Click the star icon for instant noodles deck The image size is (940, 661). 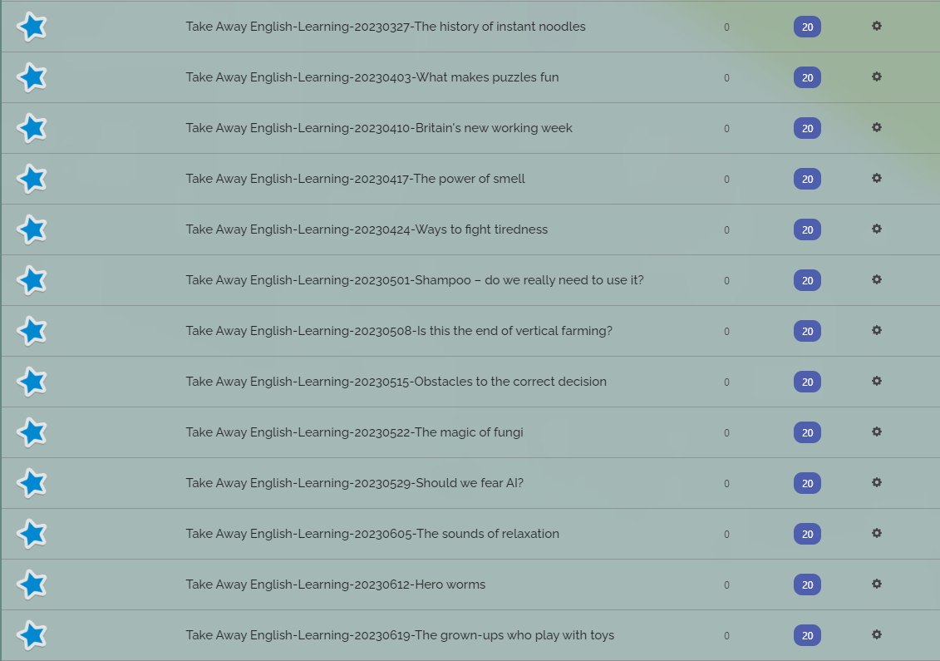(x=32, y=27)
